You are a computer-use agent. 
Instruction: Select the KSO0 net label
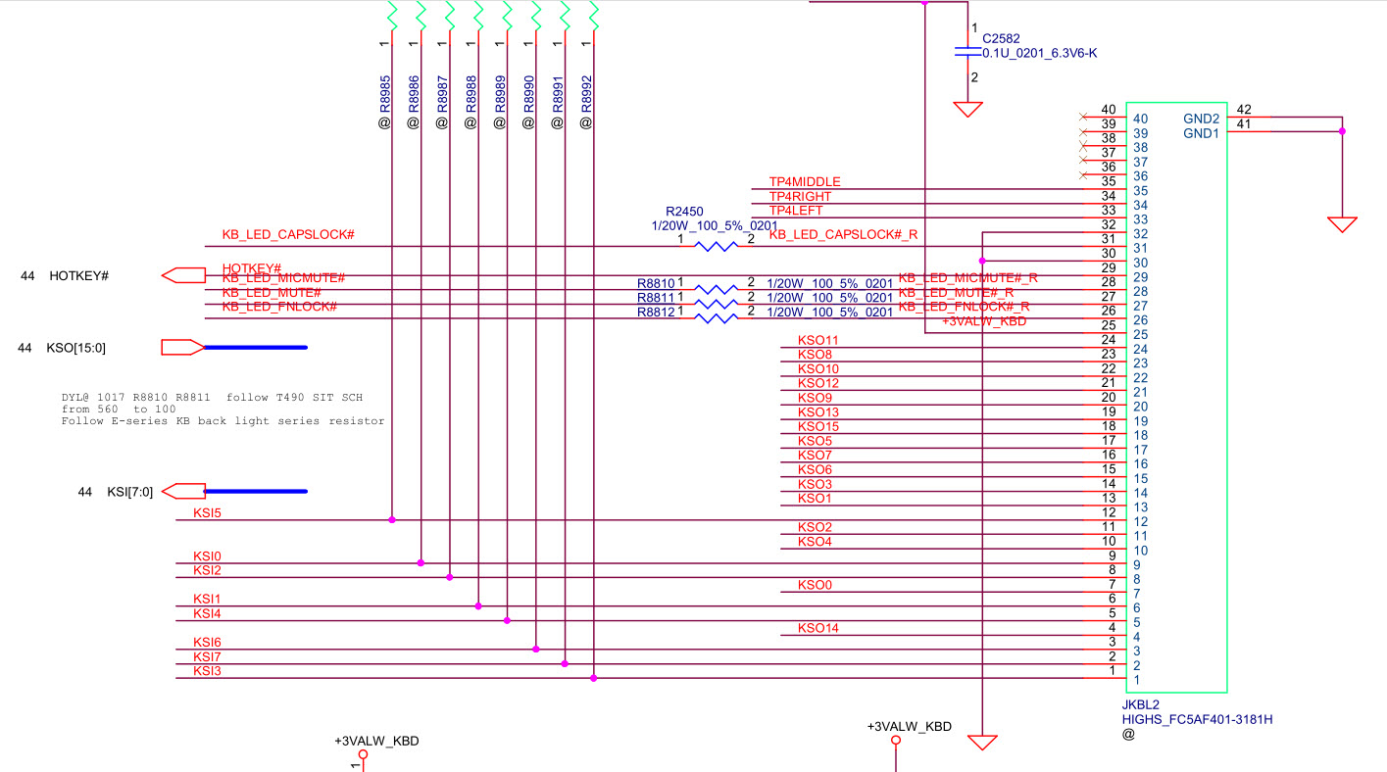pyautogui.click(x=815, y=585)
